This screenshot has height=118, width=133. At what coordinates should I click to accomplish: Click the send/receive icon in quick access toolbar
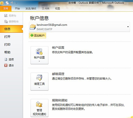7,3
